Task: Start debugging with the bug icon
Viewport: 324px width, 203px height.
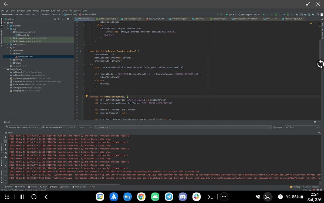Action: pos(275,14)
